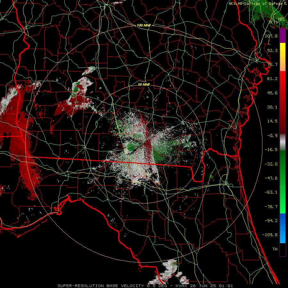
Task: Pick the blue segment of the velocity color bar
Action: 283,228
